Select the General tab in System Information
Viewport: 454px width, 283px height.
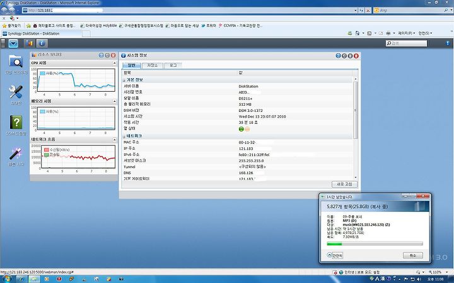pos(131,65)
